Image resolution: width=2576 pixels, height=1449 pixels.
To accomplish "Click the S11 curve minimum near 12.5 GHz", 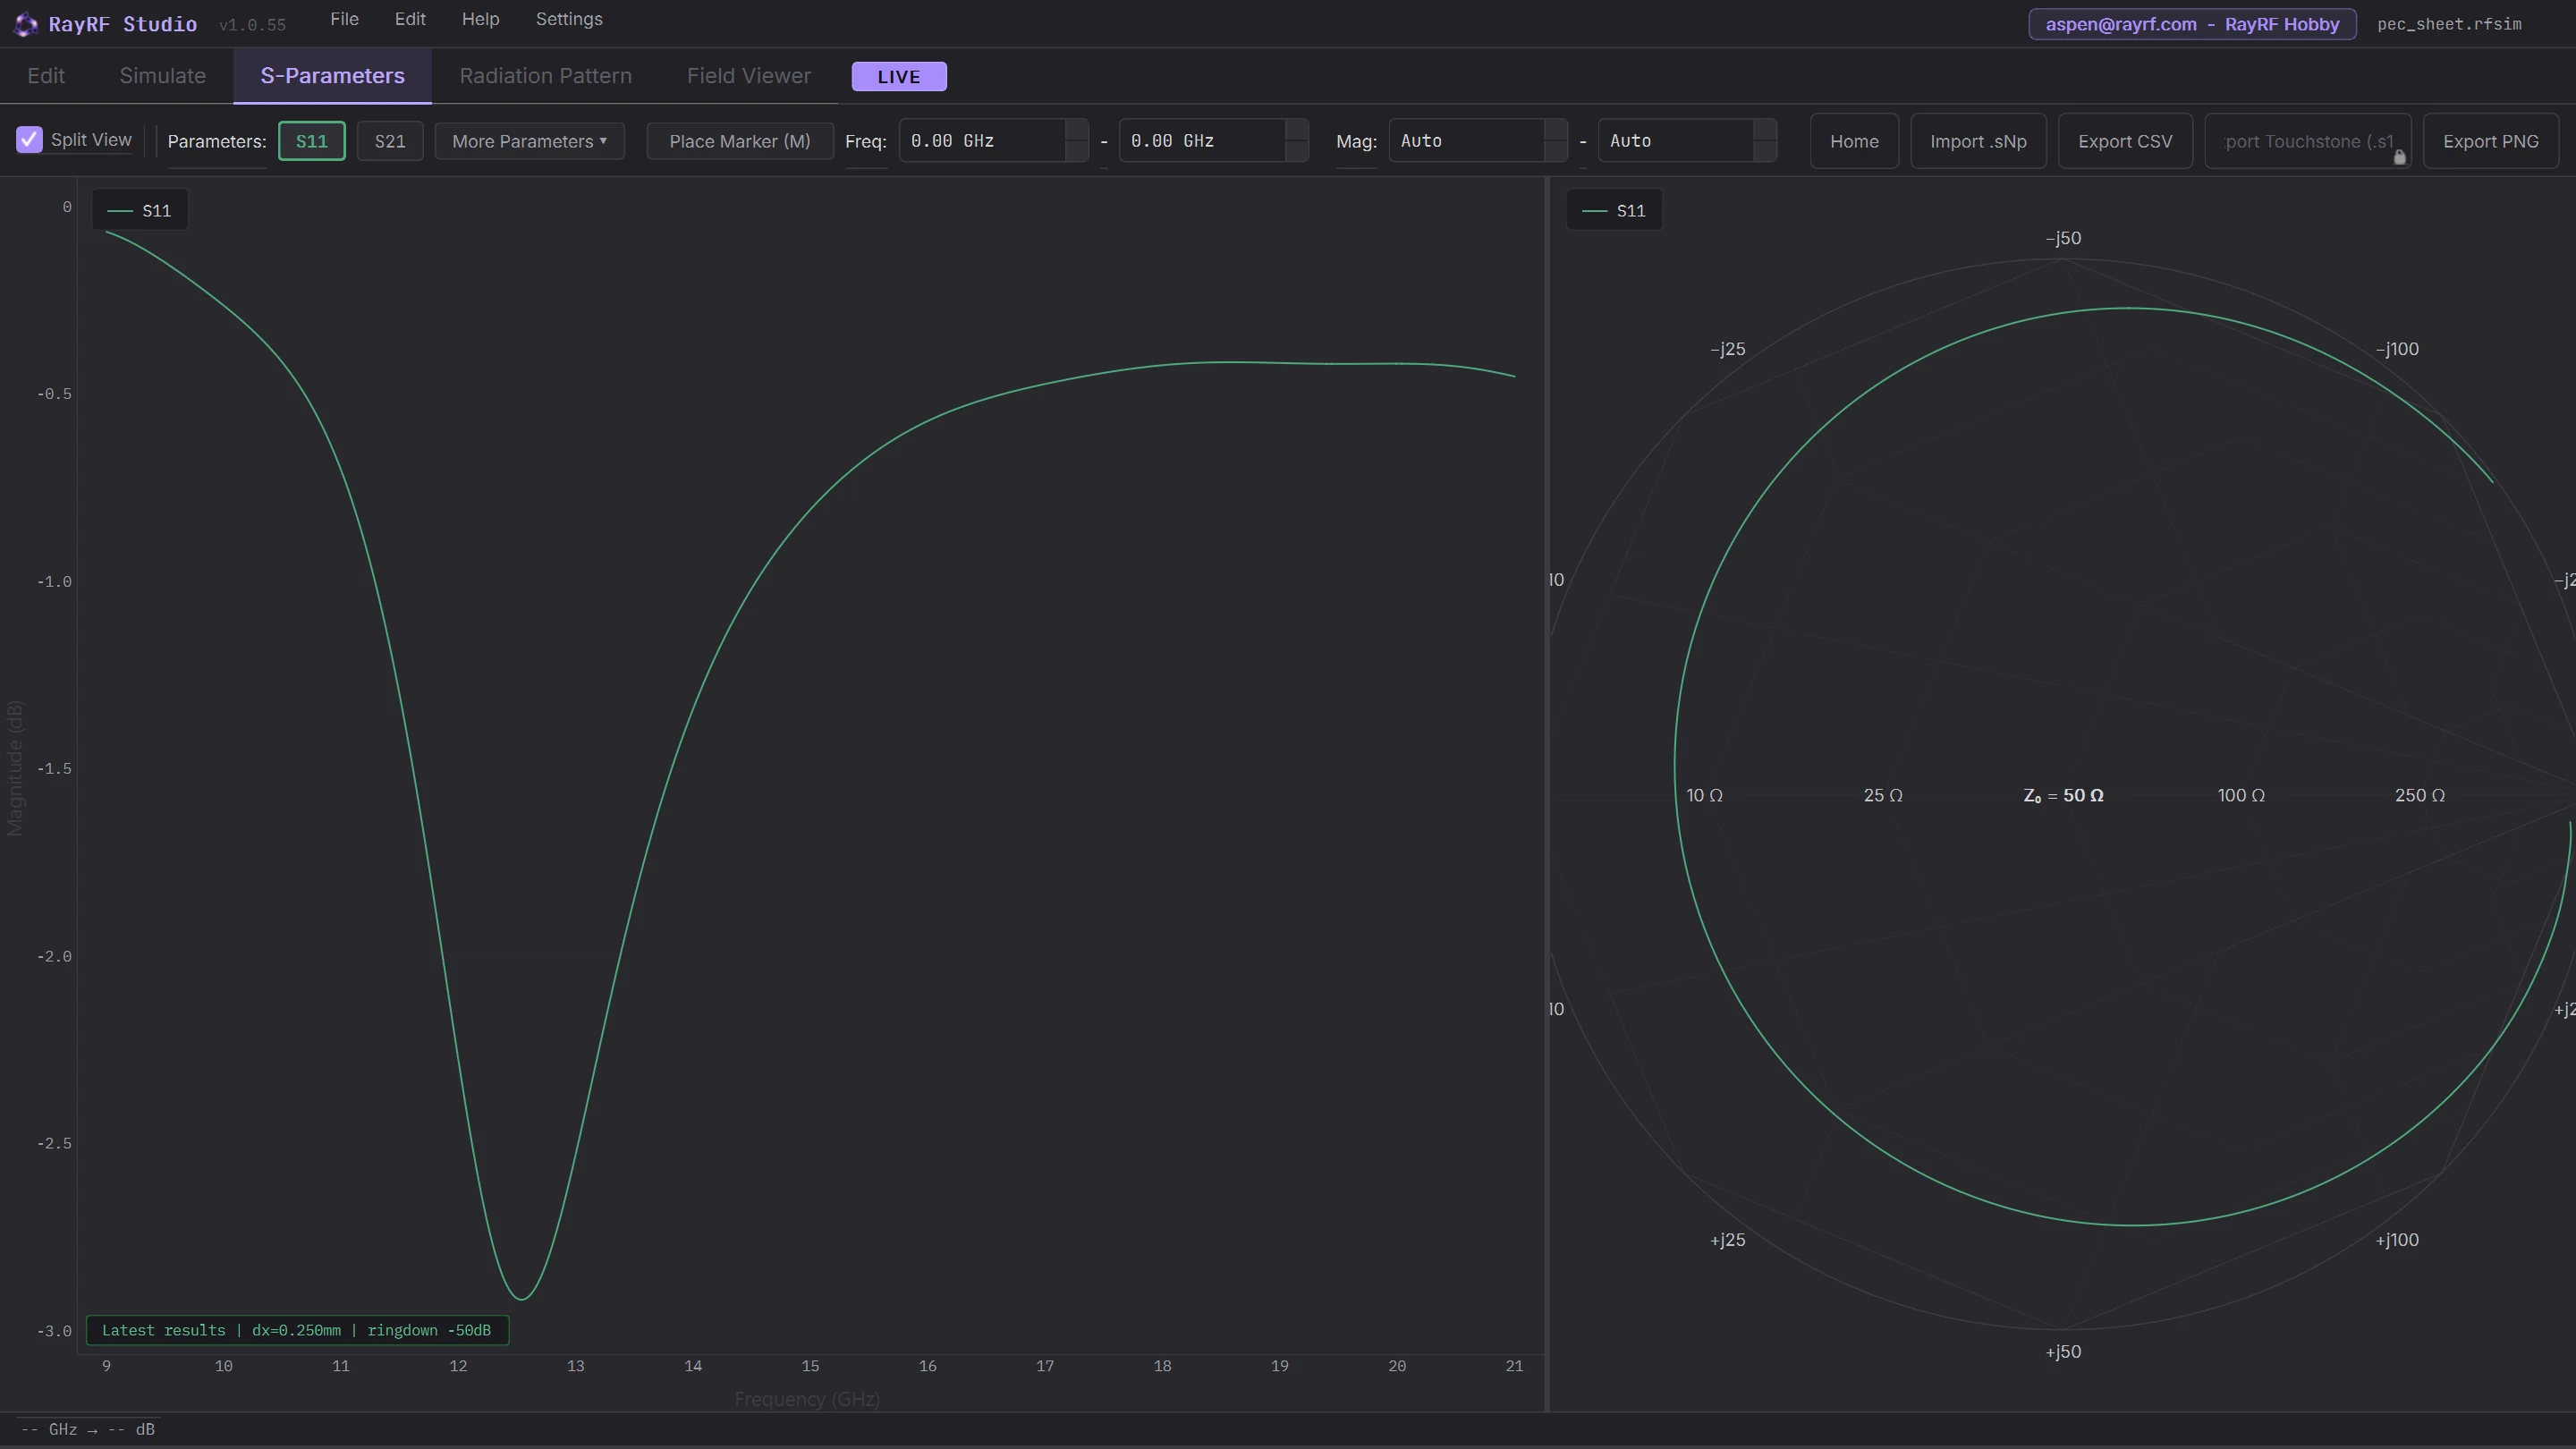I will pos(521,1299).
